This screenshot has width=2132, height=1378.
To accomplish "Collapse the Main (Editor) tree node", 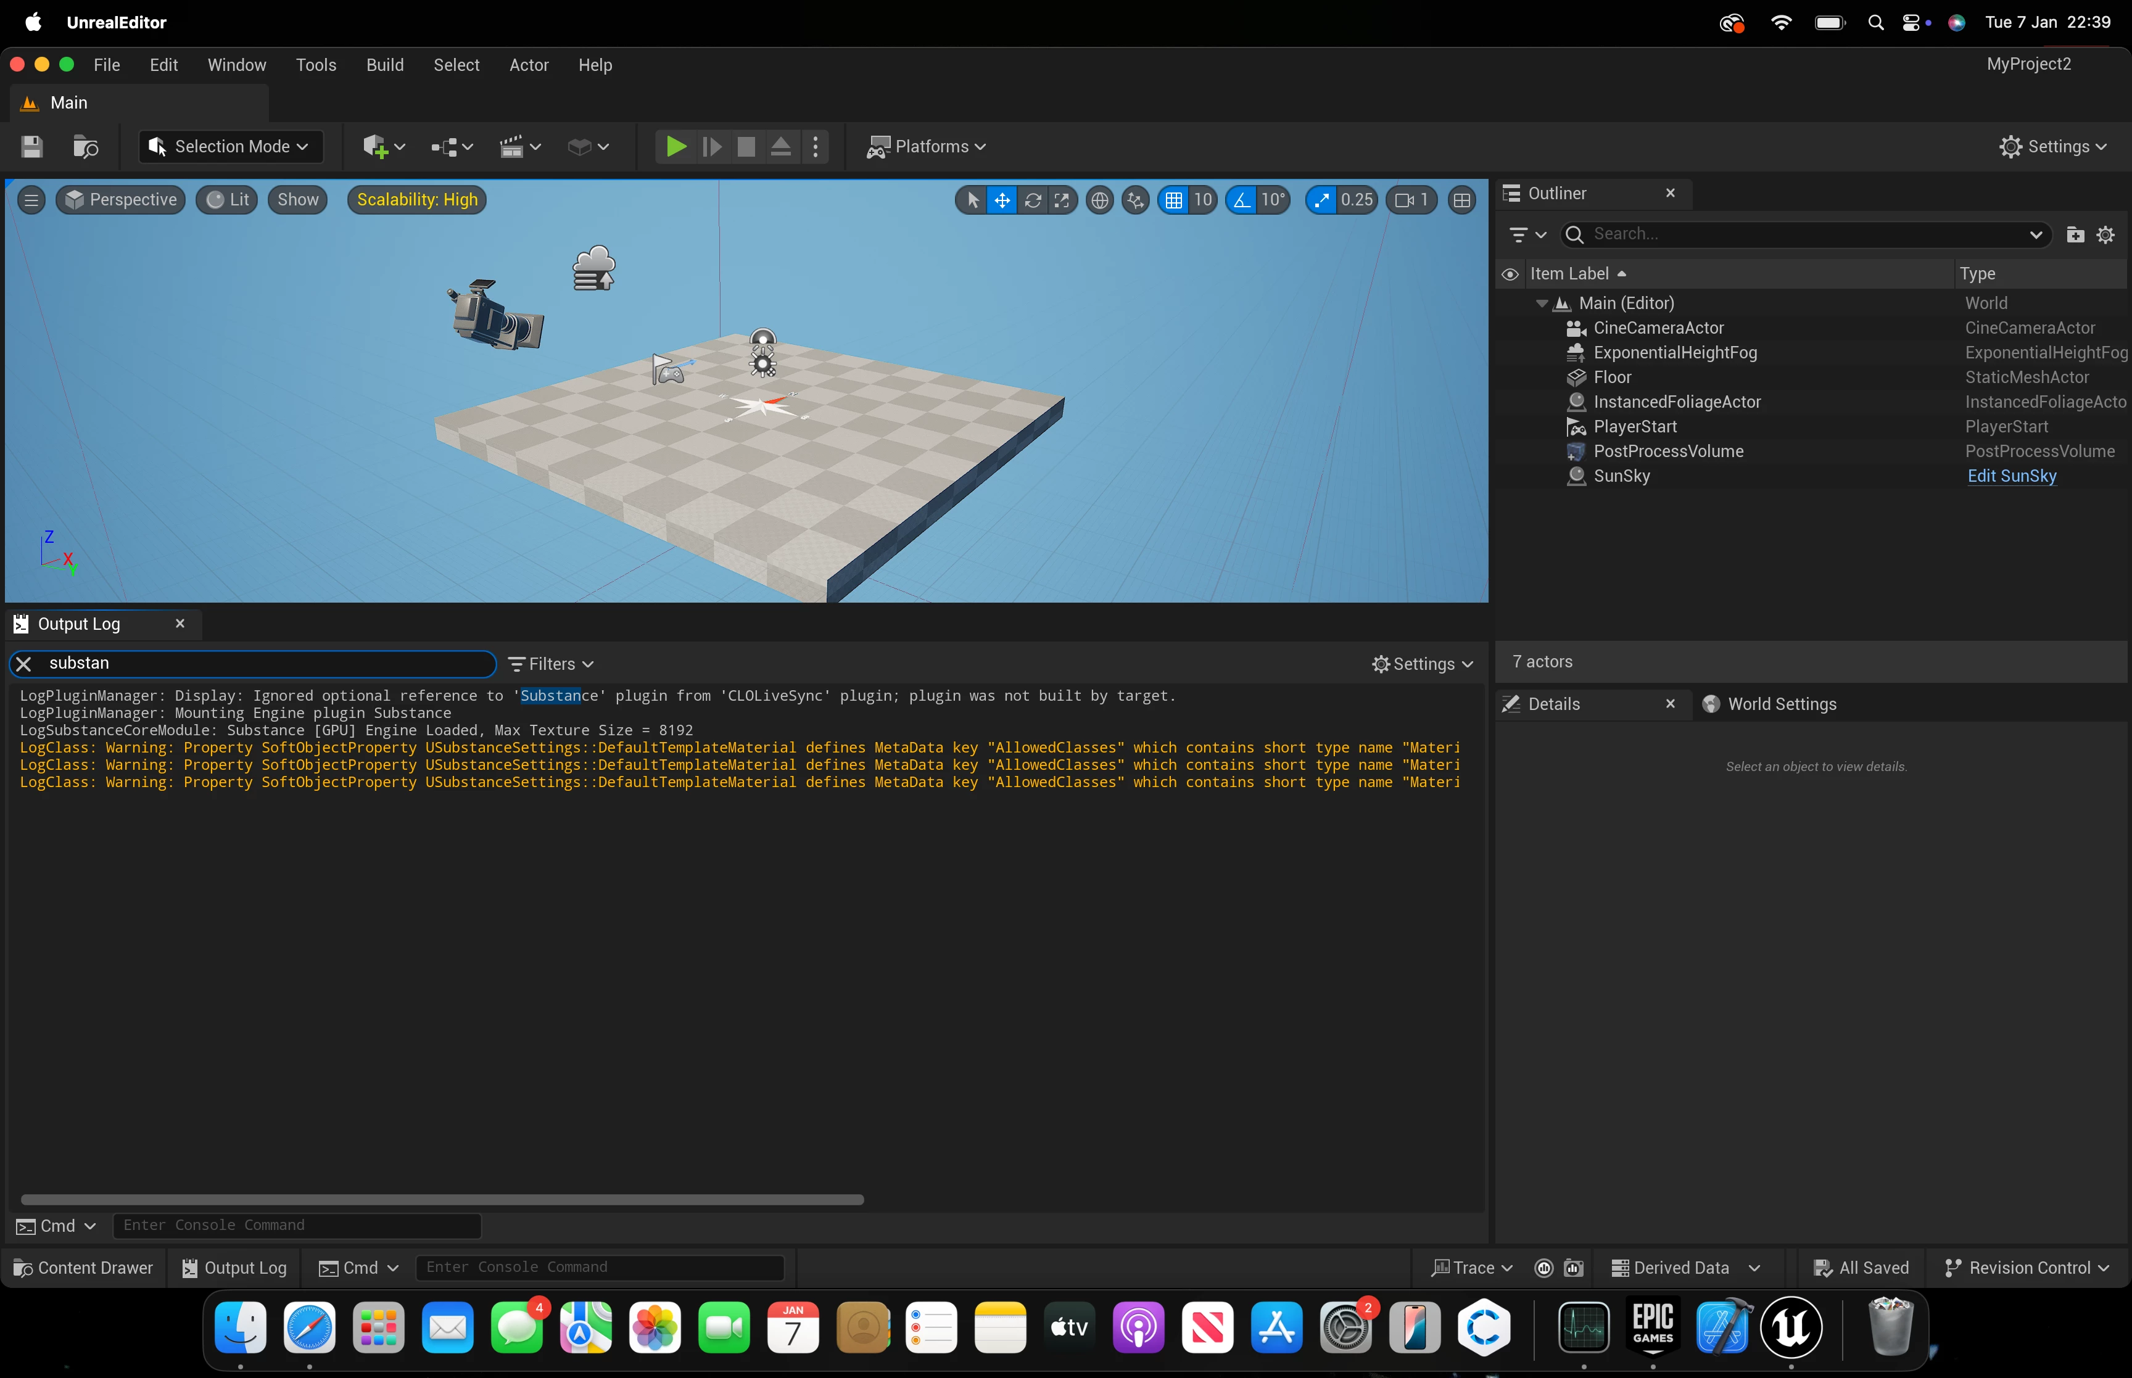I will tap(1542, 303).
